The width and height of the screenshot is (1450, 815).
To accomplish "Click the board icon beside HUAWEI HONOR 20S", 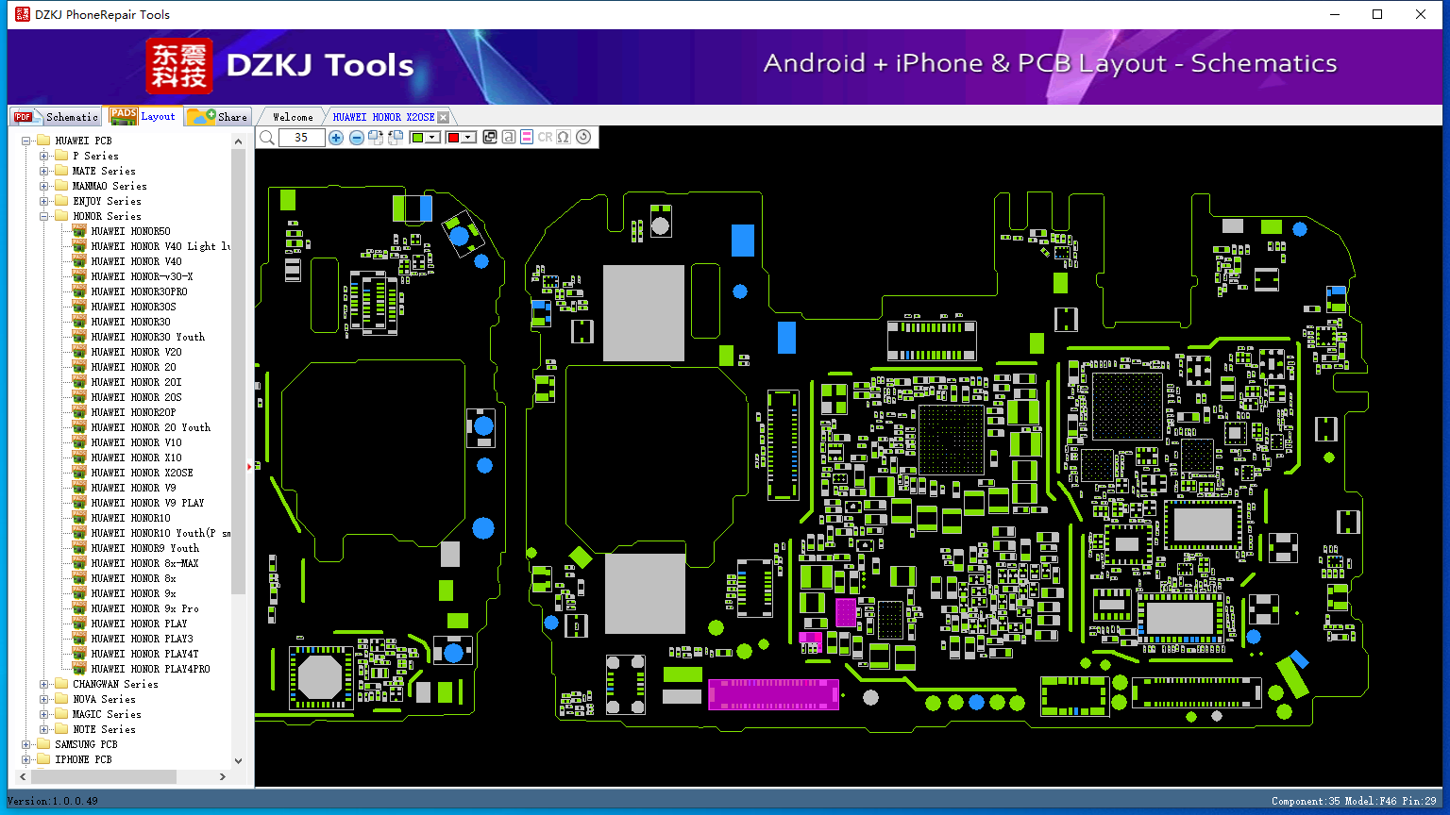I will [x=79, y=397].
